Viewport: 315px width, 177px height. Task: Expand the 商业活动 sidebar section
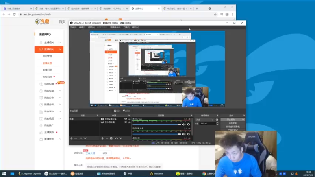tap(60, 111)
